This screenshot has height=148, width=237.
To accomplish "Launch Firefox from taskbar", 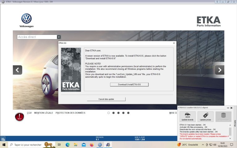I will point(92,145).
